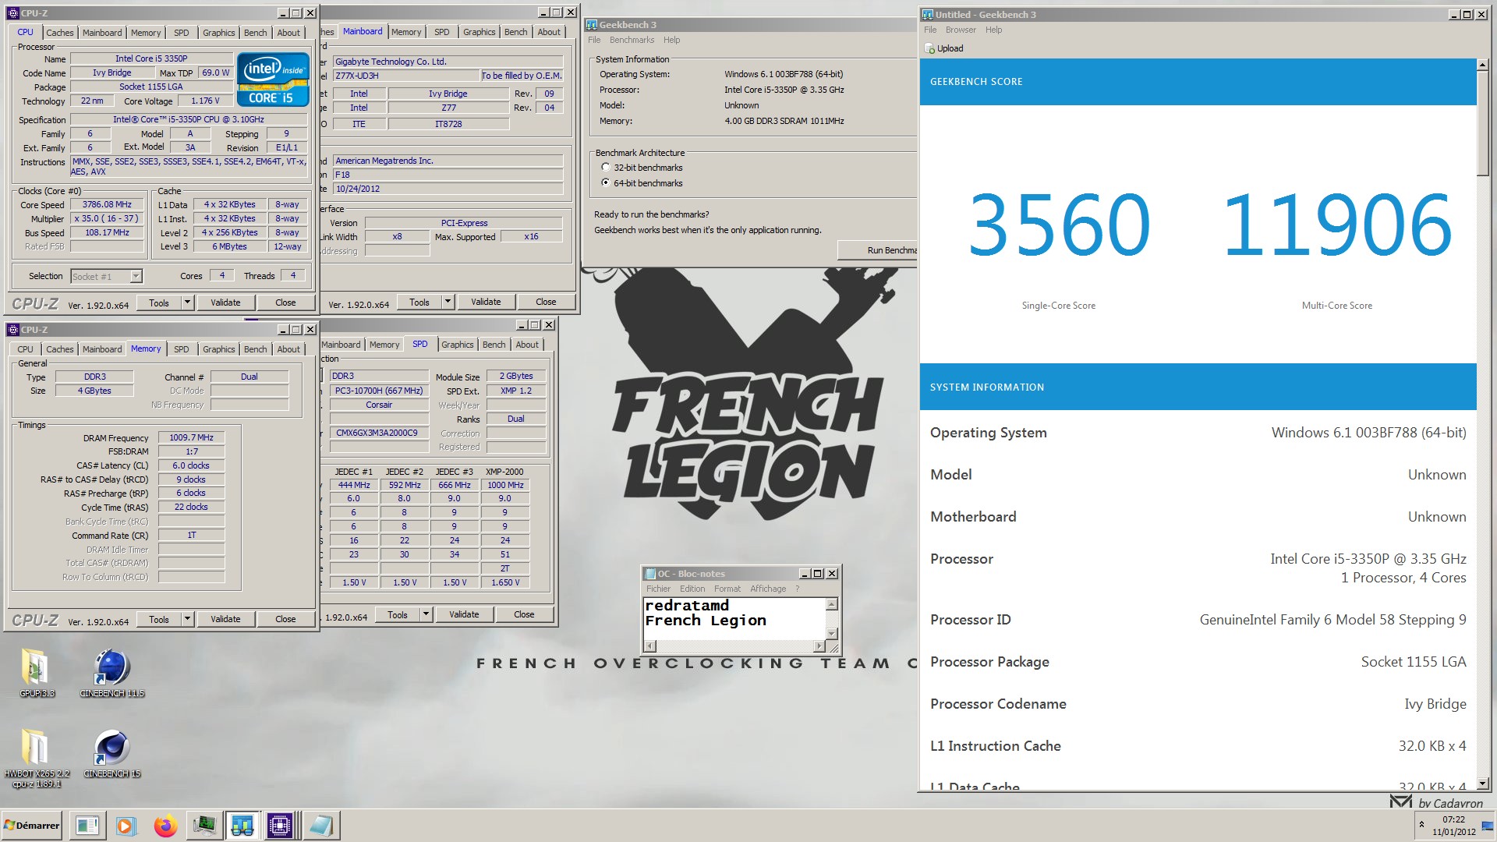Screen dimensions: 1497x842
Task: Open Edition menu in Bloc-notes
Action: point(692,589)
